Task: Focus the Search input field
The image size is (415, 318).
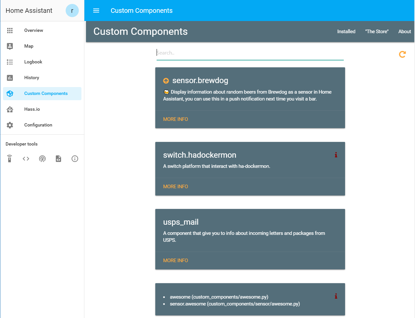Action: pos(250,53)
